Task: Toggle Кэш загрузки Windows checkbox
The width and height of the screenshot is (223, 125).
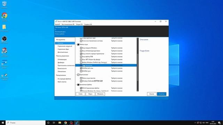Action: click(81, 48)
